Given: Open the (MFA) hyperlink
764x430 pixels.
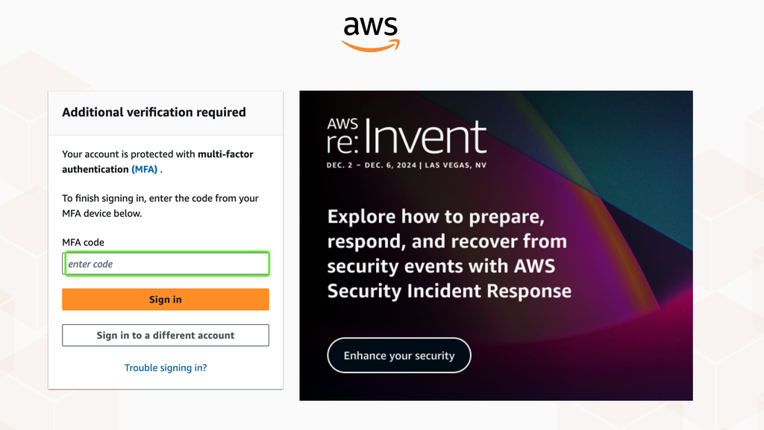Looking at the screenshot, I should click(144, 169).
